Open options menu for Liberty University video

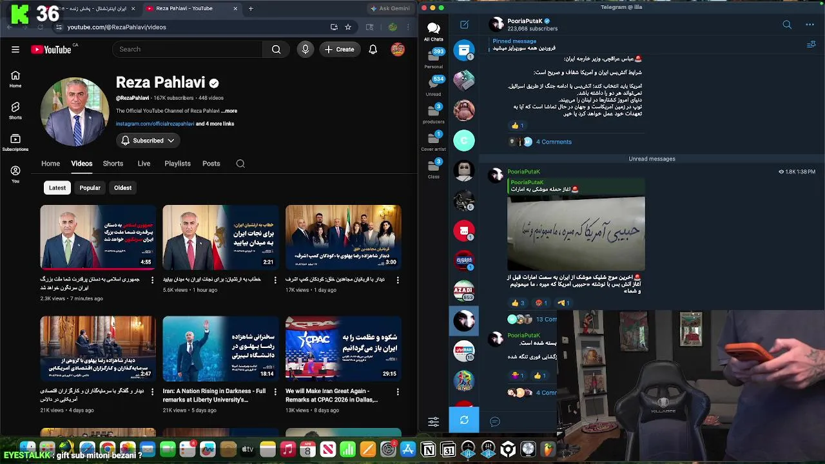pyautogui.click(x=275, y=391)
